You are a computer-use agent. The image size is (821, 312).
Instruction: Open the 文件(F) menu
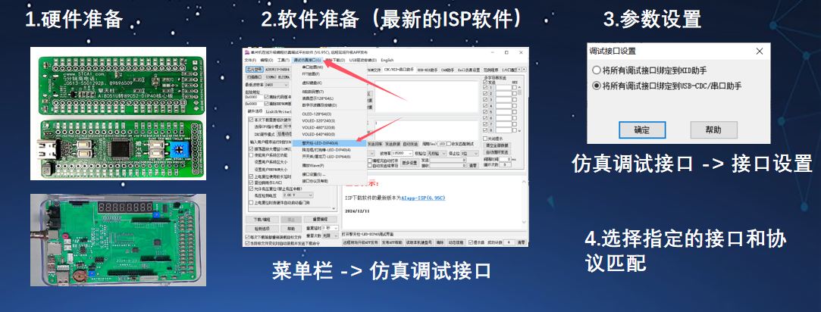click(x=250, y=60)
